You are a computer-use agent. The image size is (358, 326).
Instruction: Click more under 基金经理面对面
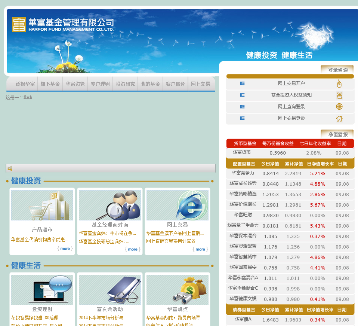tap(133, 249)
